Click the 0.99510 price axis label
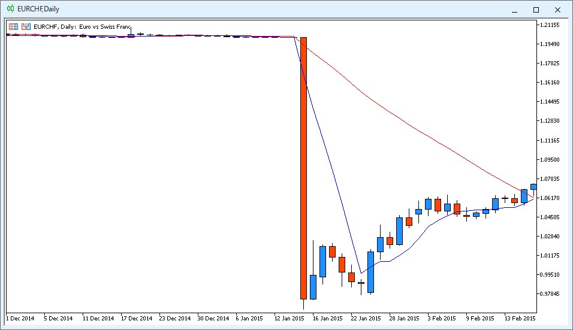Image resolution: width=573 pixels, height=330 pixels. tap(550, 274)
